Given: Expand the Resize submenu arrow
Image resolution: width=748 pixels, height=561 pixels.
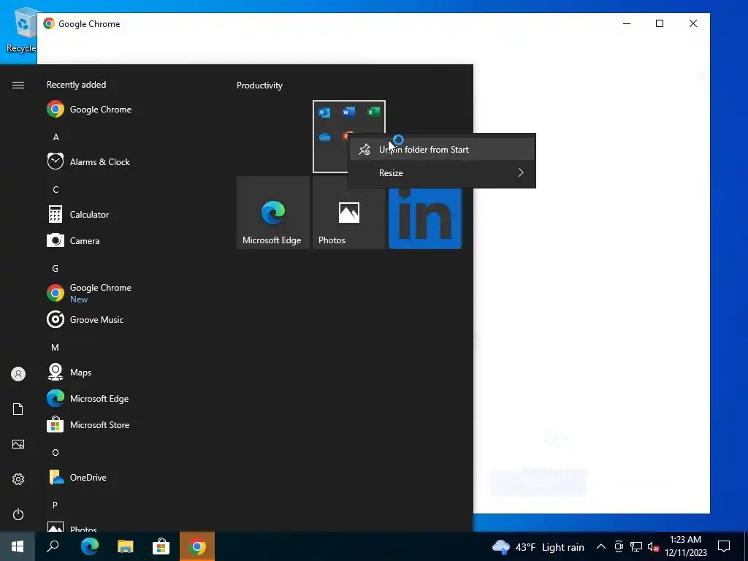Looking at the screenshot, I should [520, 172].
